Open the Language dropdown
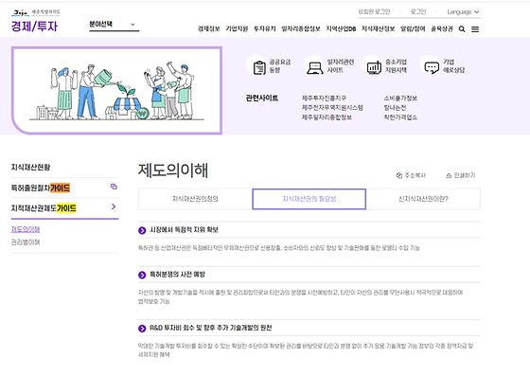Viewport: 530px width, 376px height. [x=463, y=11]
